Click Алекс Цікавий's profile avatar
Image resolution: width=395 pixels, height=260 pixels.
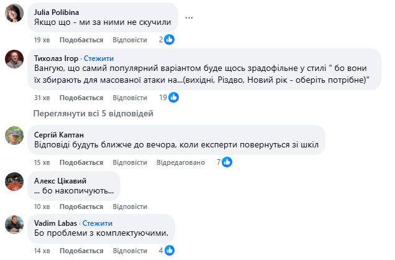tap(15, 181)
